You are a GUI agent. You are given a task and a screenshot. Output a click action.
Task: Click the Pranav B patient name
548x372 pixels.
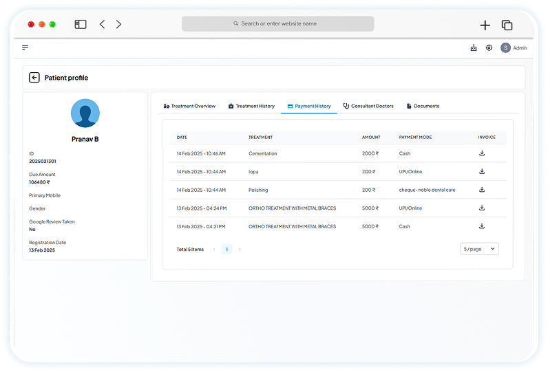[x=85, y=139]
